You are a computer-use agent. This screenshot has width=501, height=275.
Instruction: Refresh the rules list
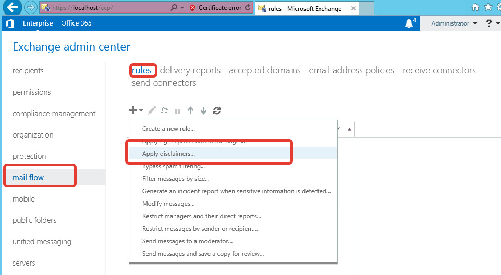coord(217,110)
